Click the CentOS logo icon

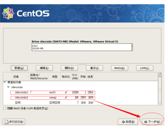(x=8, y=13)
